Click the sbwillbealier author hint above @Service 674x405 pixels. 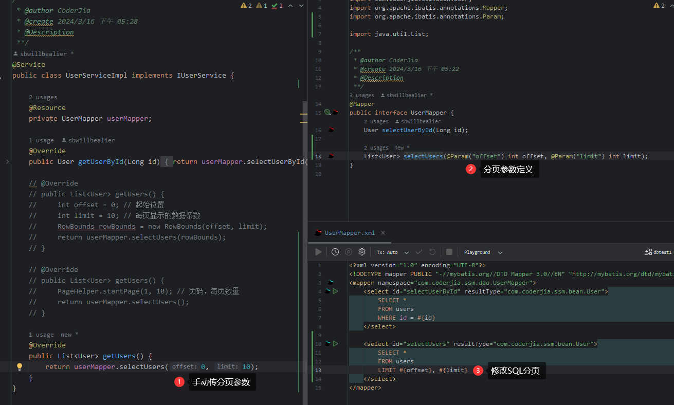click(x=43, y=53)
